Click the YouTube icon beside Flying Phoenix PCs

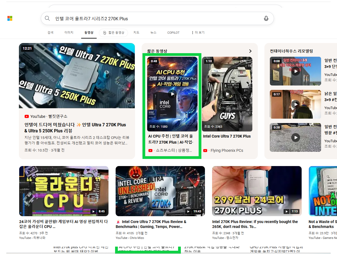tap(205, 150)
